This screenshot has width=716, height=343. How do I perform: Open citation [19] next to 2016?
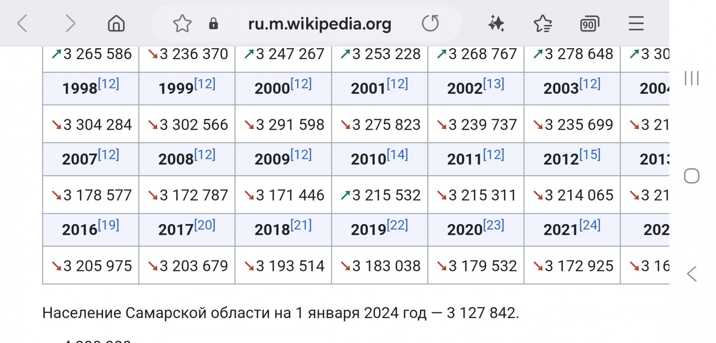pyautogui.click(x=109, y=225)
